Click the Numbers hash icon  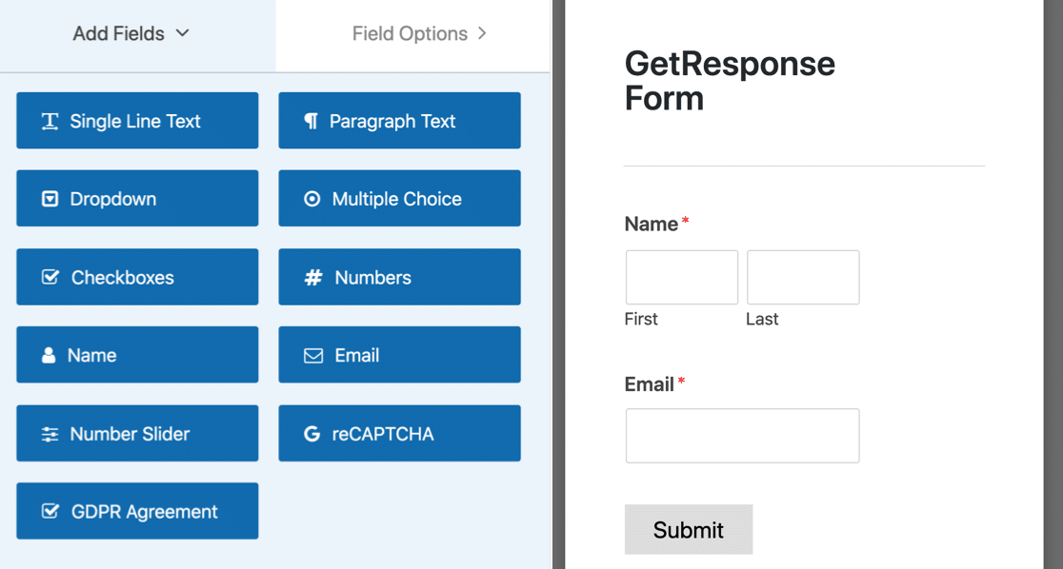(312, 278)
